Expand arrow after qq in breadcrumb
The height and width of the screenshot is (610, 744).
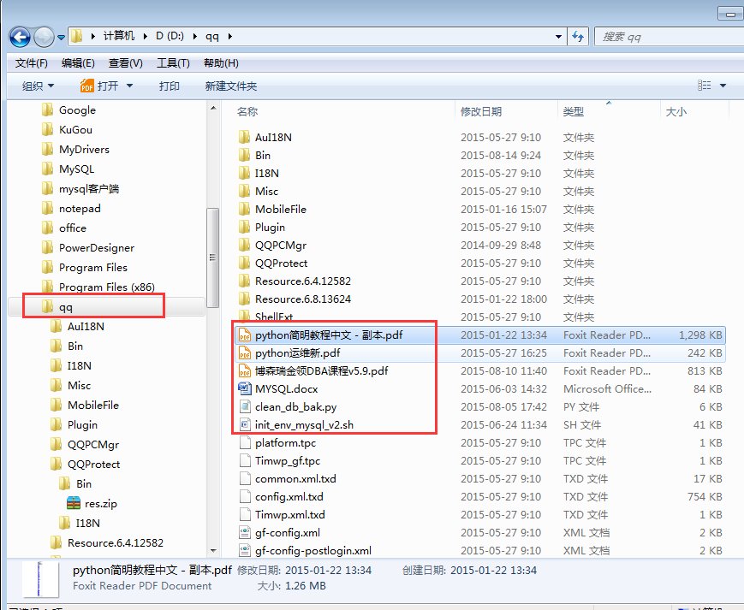pyautogui.click(x=230, y=37)
